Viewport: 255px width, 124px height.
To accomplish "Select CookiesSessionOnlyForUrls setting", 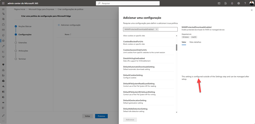I will coord(149,51).
